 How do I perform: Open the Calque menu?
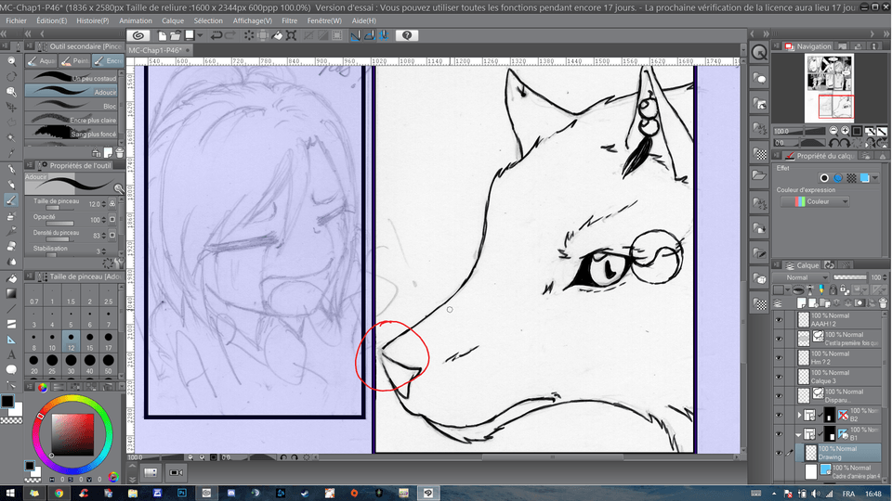click(173, 19)
